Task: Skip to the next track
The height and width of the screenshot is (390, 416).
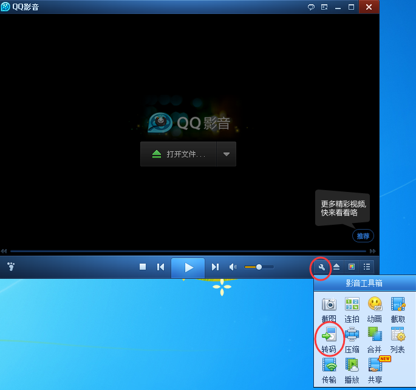Action: (x=215, y=267)
